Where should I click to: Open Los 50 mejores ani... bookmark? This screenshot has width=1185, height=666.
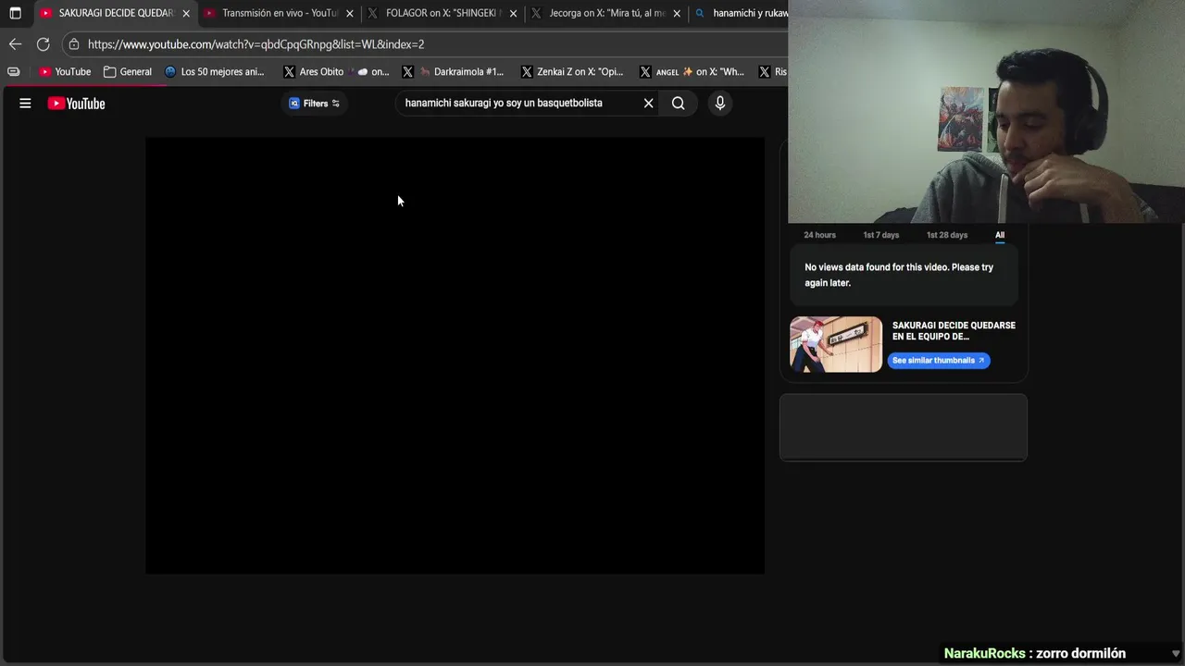click(214, 72)
